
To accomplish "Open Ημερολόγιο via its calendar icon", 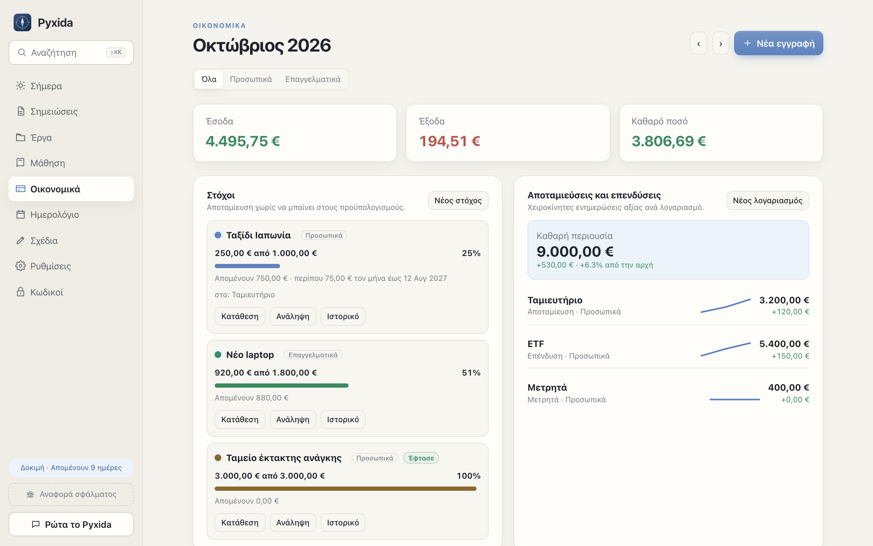I will tap(21, 214).
